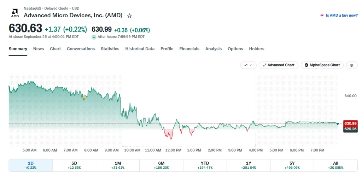Select the 5Y time range
The width and height of the screenshot is (362, 175).
pyautogui.click(x=292, y=165)
